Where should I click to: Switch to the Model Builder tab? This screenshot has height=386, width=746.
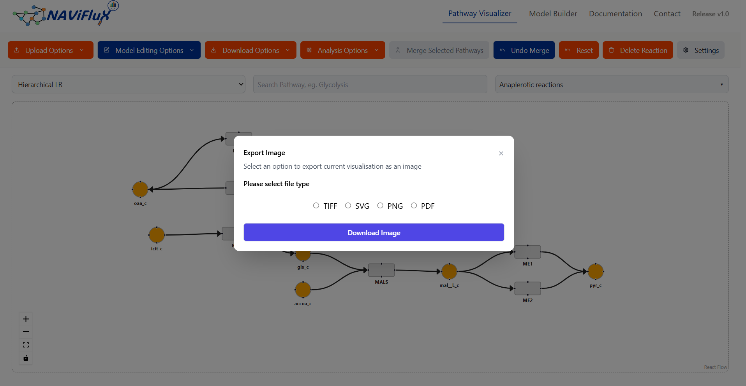click(x=553, y=14)
